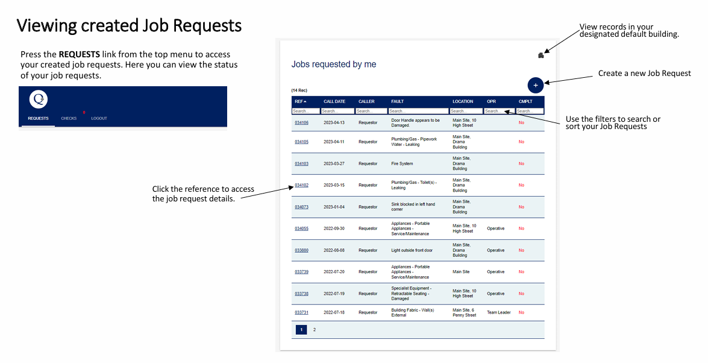Open job reference 034106
This screenshot has width=708, height=363.
pos(302,123)
